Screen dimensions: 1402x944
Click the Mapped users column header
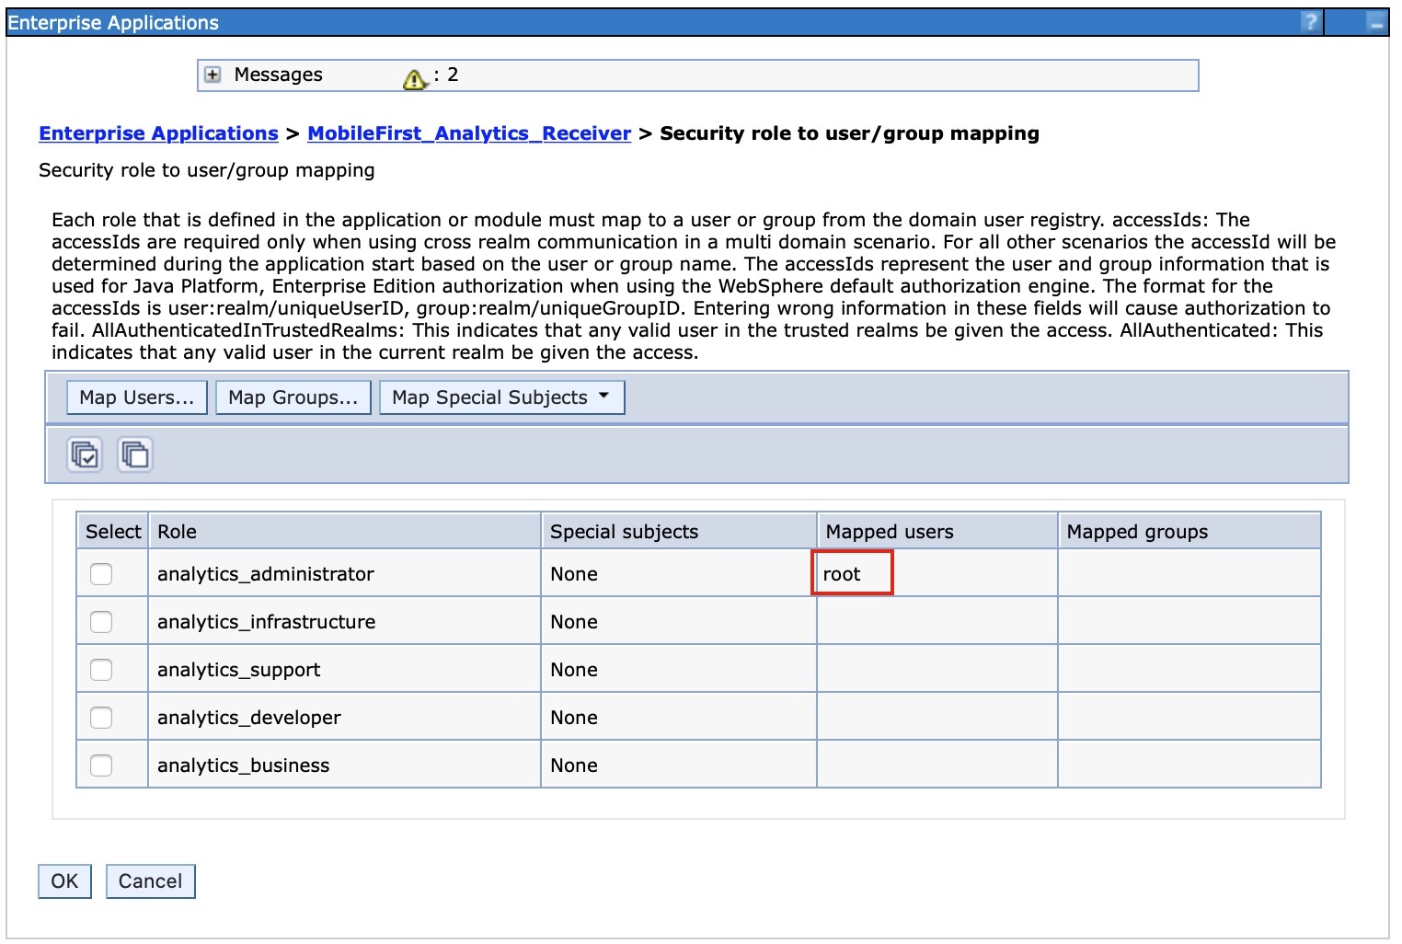[937, 532]
